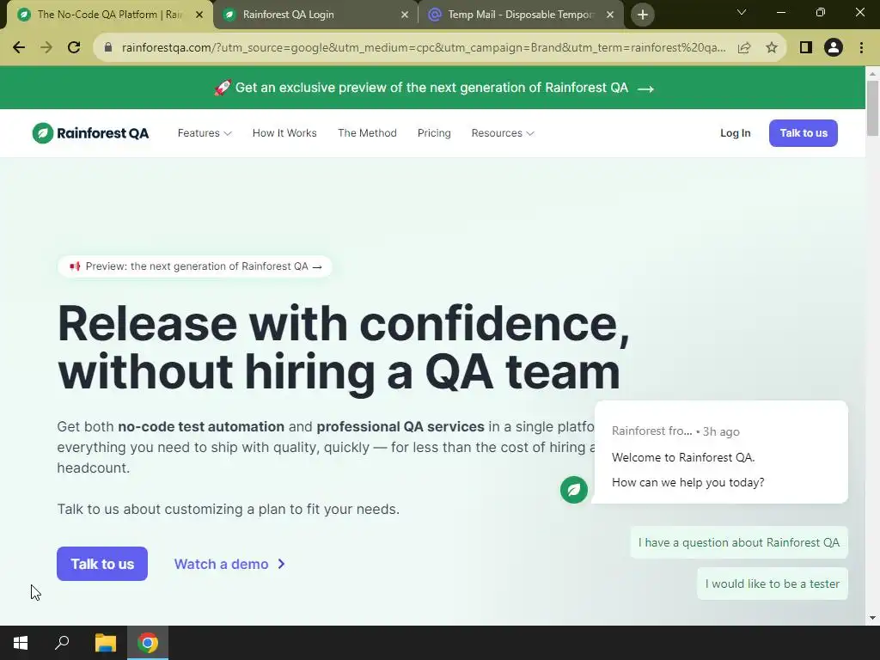Share this page using the share icon

pos(744,48)
